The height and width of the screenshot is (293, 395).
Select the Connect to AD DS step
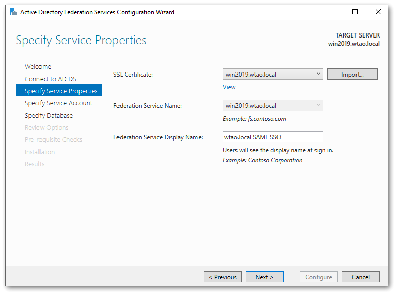pos(50,79)
